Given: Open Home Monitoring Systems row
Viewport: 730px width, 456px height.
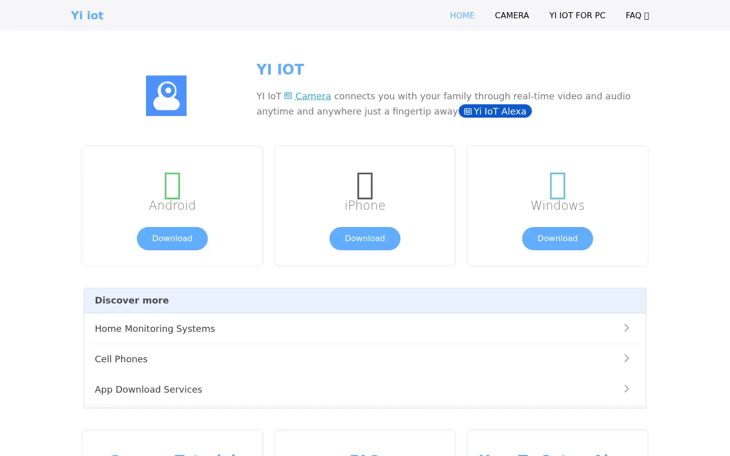Looking at the screenshot, I should [365, 328].
